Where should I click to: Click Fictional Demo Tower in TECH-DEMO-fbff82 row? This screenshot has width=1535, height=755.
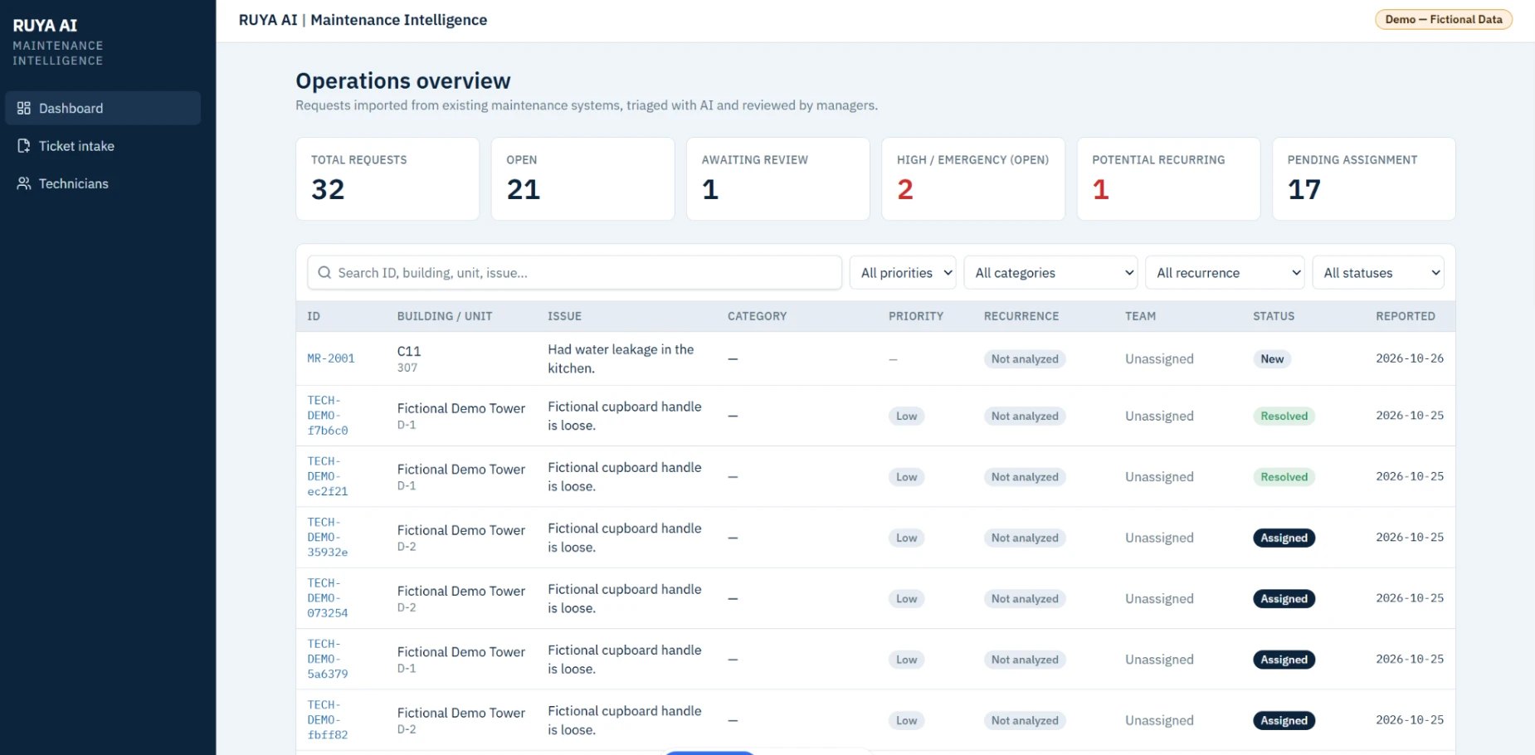pyautogui.click(x=461, y=713)
